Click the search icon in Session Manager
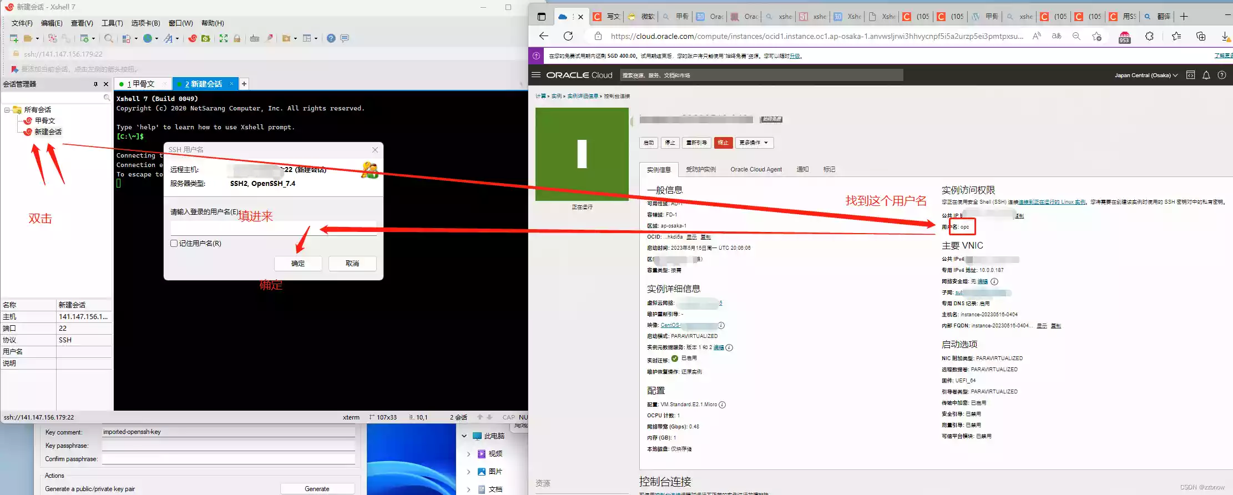The height and width of the screenshot is (495, 1233). click(107, 98)
